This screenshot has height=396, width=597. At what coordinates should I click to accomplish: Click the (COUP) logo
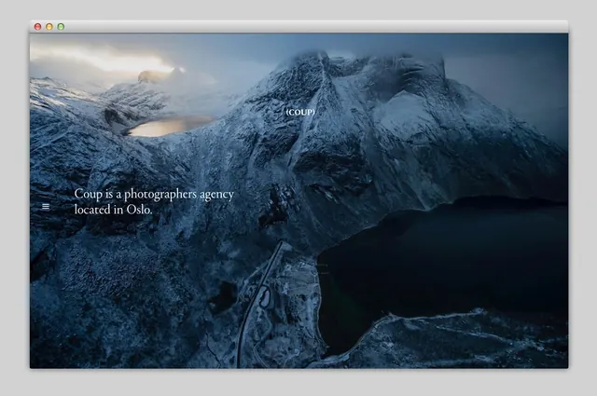coord(300,112)
